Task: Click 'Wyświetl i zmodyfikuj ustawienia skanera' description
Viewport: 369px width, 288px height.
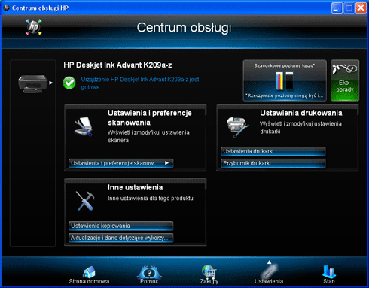Action: tap(148, 136)
